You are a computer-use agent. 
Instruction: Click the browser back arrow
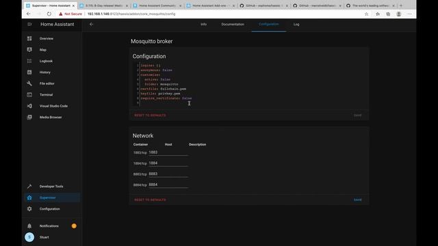pos(29,14)
